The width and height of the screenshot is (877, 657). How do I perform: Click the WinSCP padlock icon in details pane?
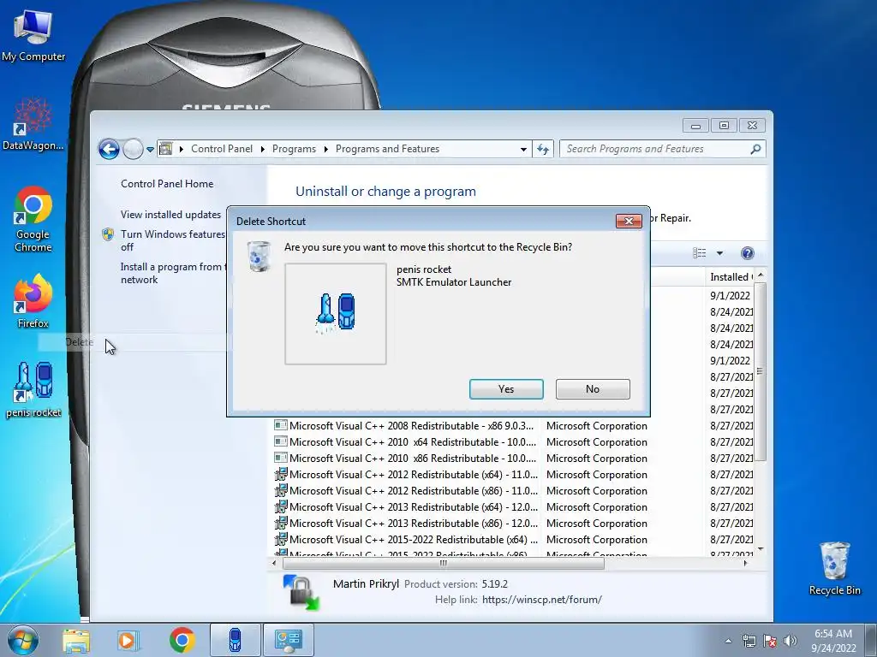[301, 592]
